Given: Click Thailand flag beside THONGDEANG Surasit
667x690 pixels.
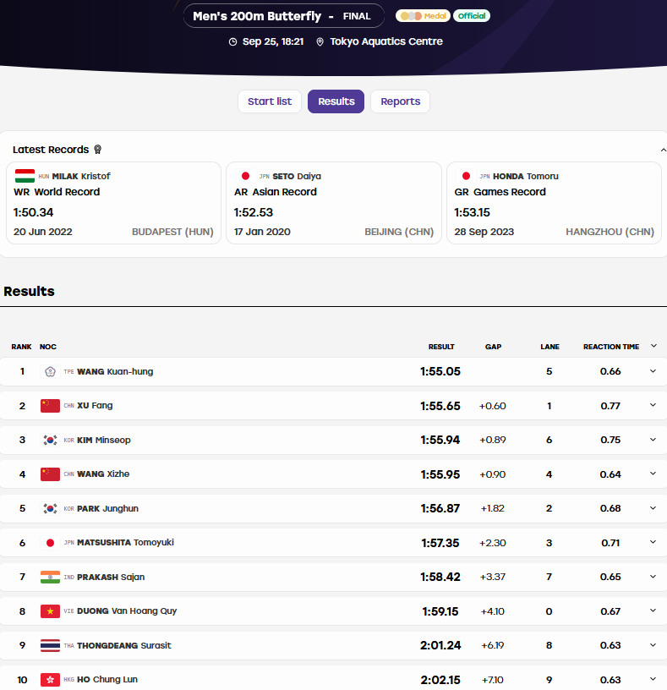Looking at the screenshot, I should coord(50,645).
